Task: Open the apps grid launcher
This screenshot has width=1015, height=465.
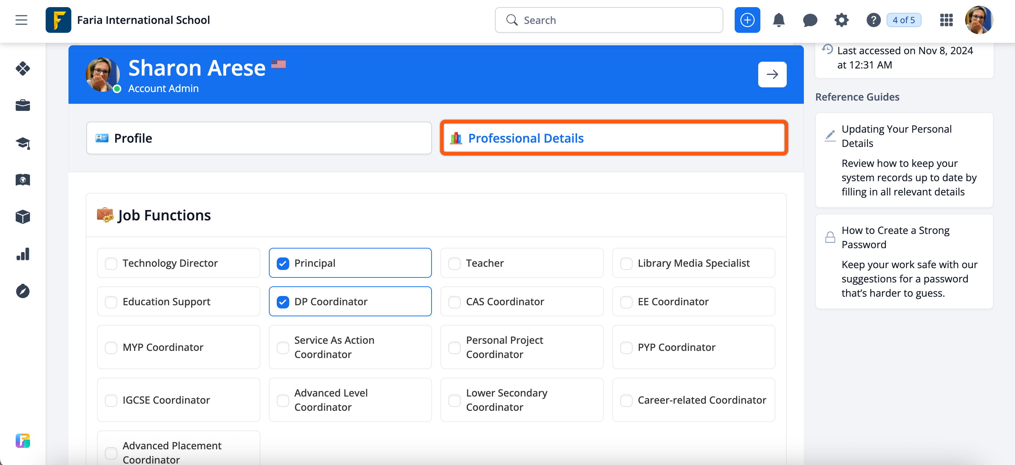Action: [946, 20]
